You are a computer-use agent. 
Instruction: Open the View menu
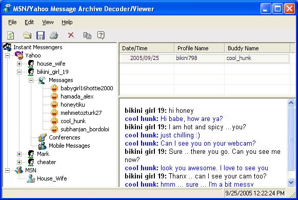click(48, 22)
